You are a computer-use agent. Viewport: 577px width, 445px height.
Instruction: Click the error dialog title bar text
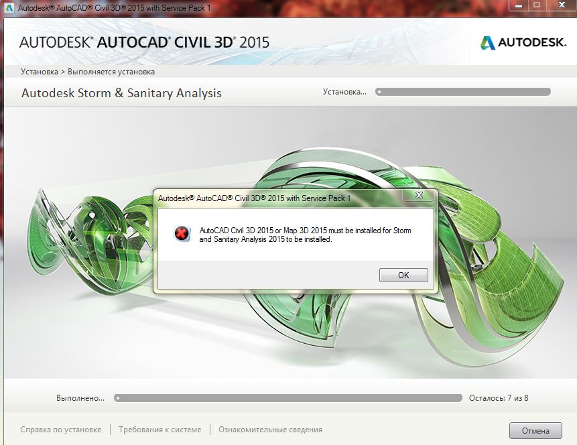(254, 198)
